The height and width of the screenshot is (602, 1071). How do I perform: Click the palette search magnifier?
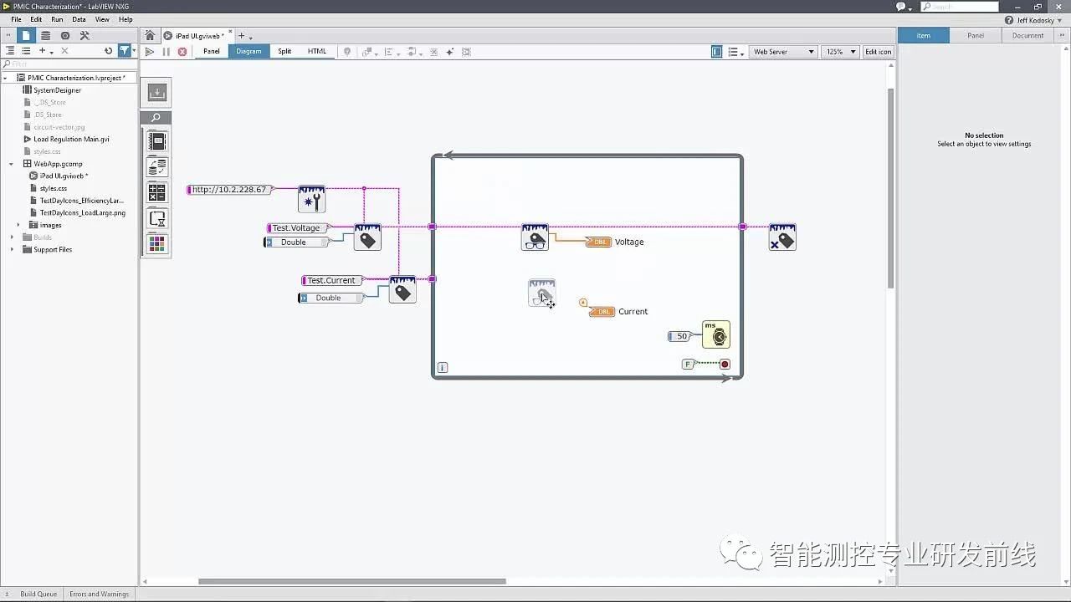[x=156, y=118]
